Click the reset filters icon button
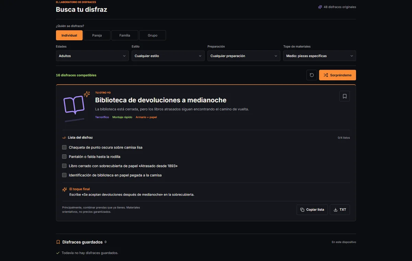 tap(312, 75)
